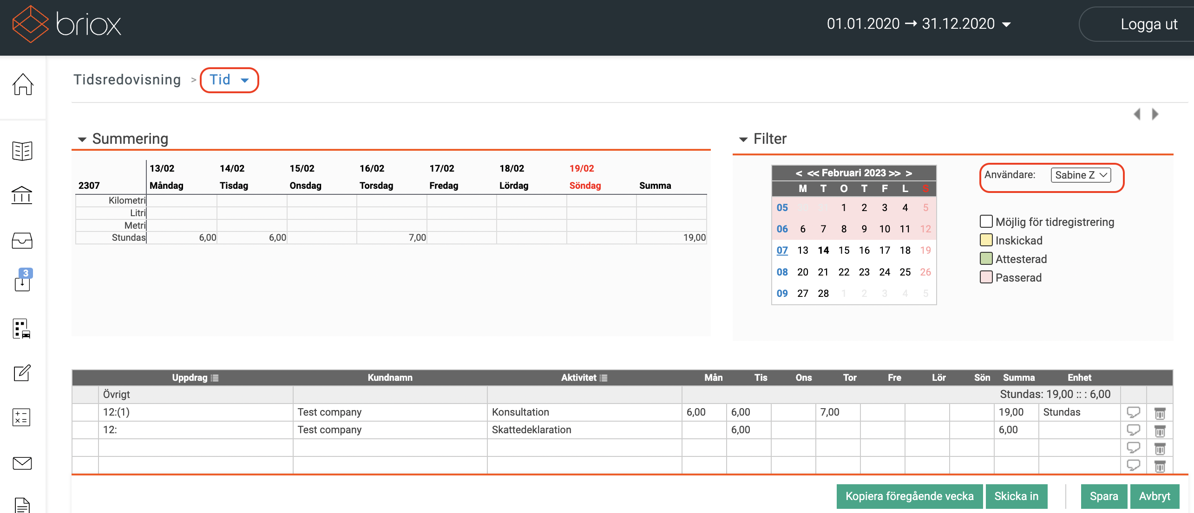
Task: Select day 28 in February calendar
Action: click(823, 294)
